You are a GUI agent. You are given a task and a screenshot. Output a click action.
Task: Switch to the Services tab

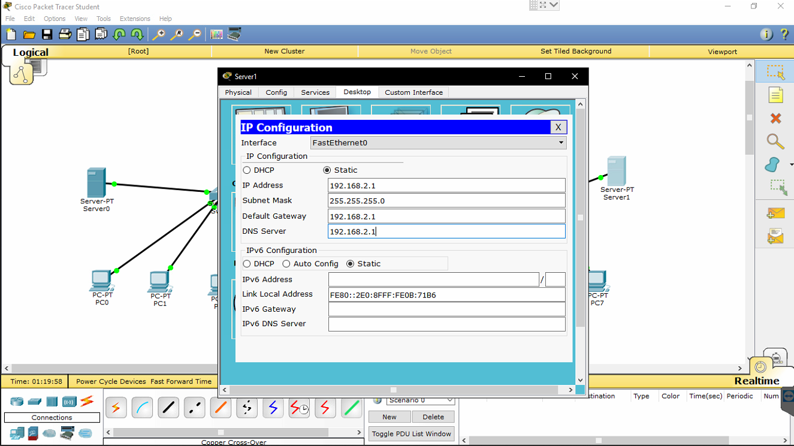315,92
